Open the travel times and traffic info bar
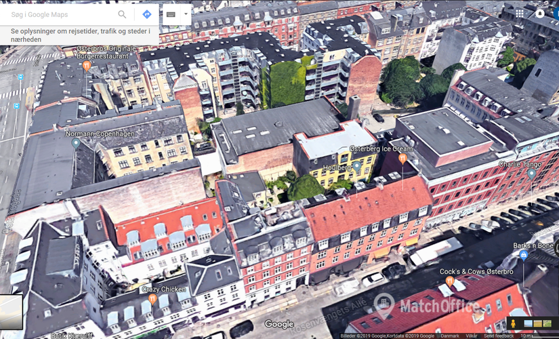 (x=79, y=35)
